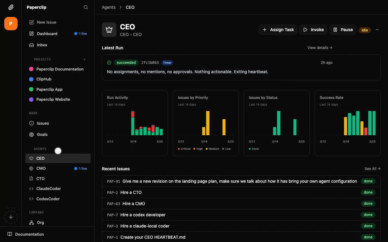Open issue PAP-7 Hire a codex developer
388x242 pixels.
pos(241,215)
